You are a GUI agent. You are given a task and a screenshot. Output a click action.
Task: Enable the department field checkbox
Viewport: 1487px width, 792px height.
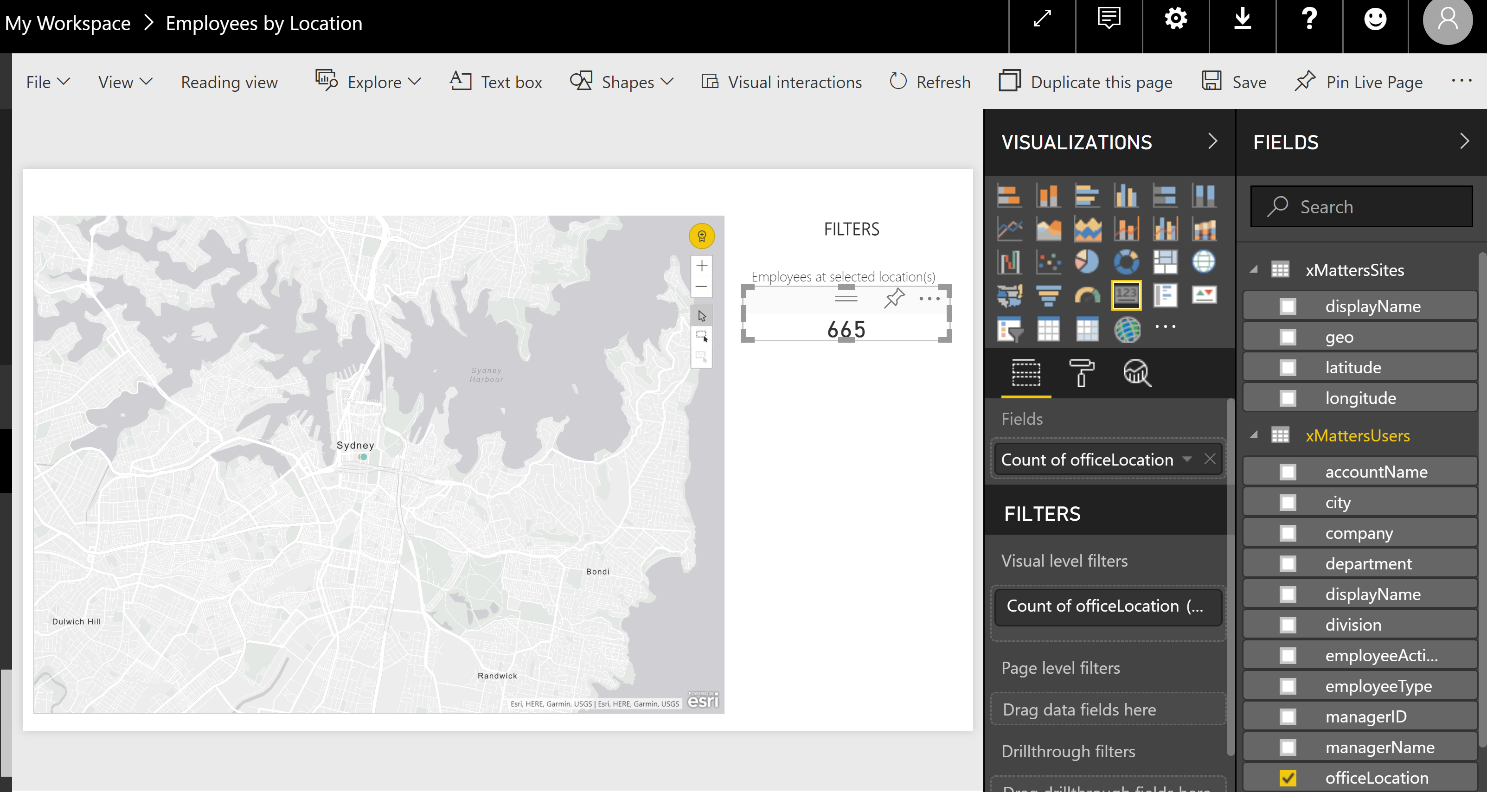[x=1287, y=563]
